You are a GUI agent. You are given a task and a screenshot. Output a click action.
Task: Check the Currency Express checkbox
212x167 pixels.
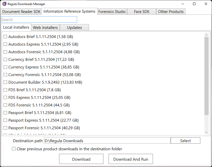click(5, 67)
